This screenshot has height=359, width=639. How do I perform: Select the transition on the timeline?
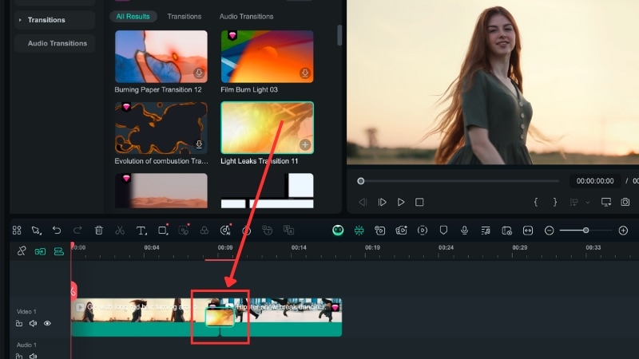[220, 318]
